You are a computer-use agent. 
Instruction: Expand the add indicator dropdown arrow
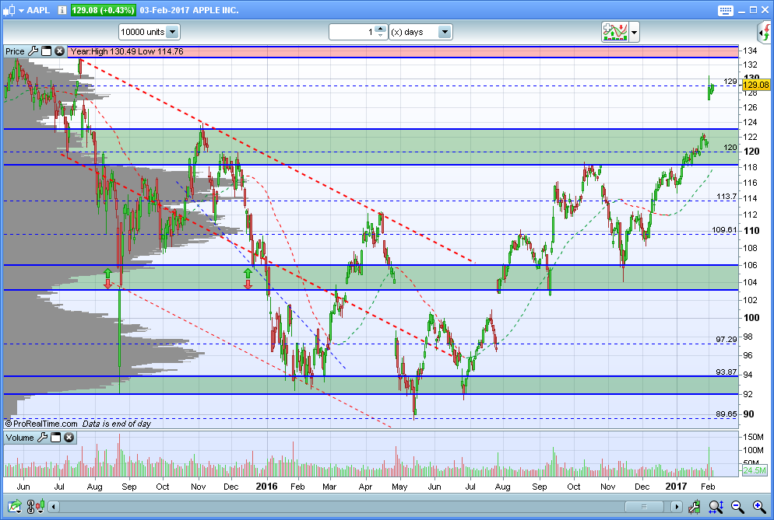pyautogui.click(x=635, y=33)
